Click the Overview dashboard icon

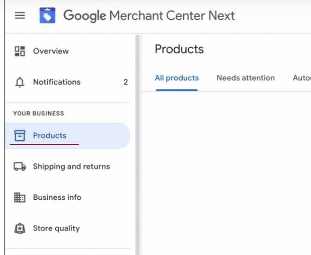[x=19, y=51]
